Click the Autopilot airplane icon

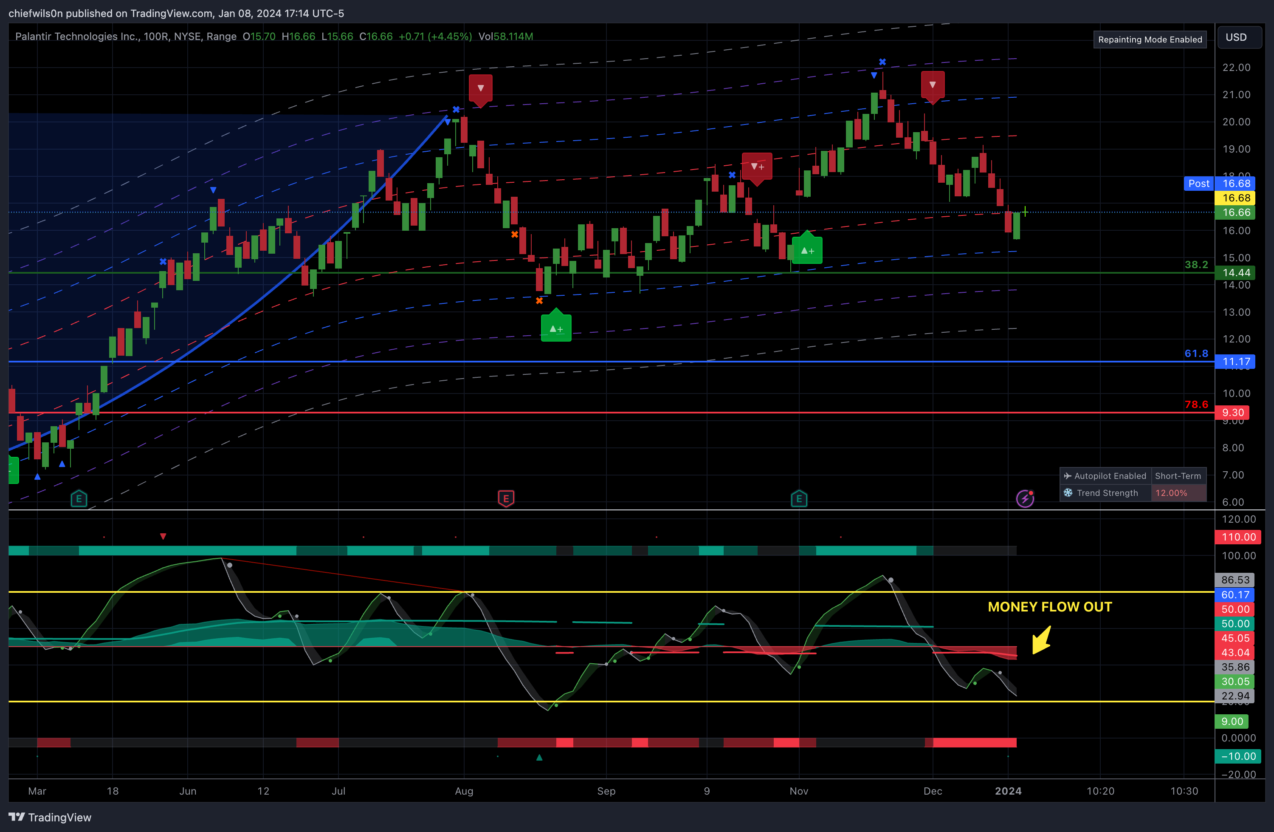(x=1067, y=476)
